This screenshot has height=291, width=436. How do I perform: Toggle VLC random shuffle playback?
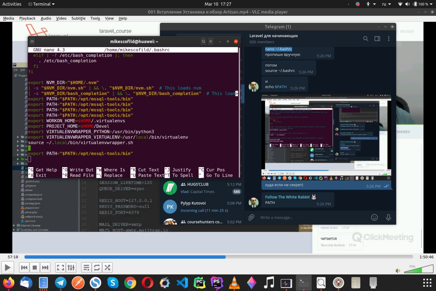click(x=107, y=267)
